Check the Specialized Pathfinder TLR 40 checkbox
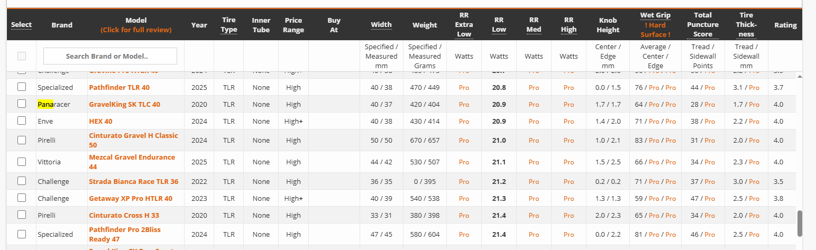This screenshot has height=250, width=816. click(22, 87)
